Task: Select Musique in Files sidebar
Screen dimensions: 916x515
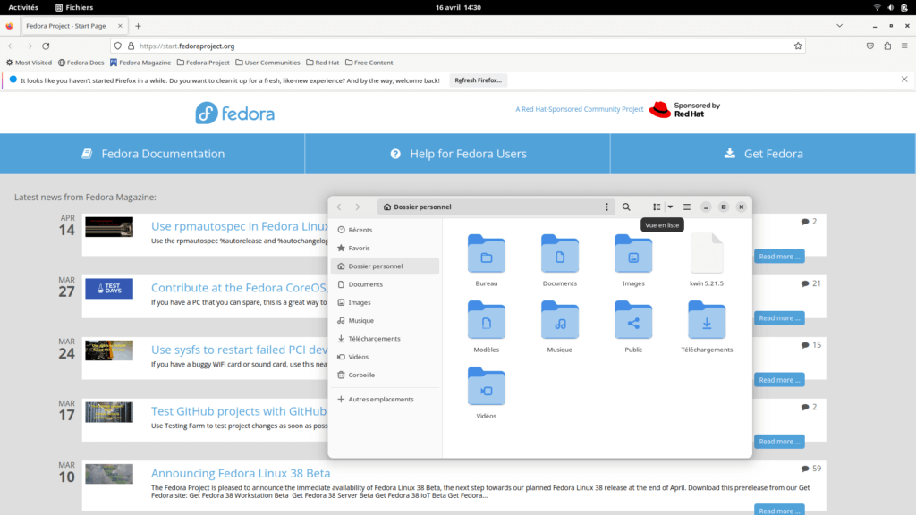Action: point(385,320)
